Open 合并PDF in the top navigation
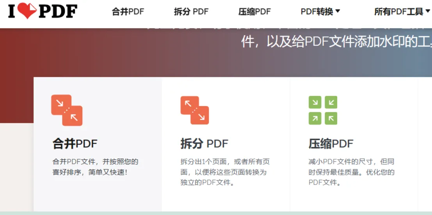 pos(128,12)
